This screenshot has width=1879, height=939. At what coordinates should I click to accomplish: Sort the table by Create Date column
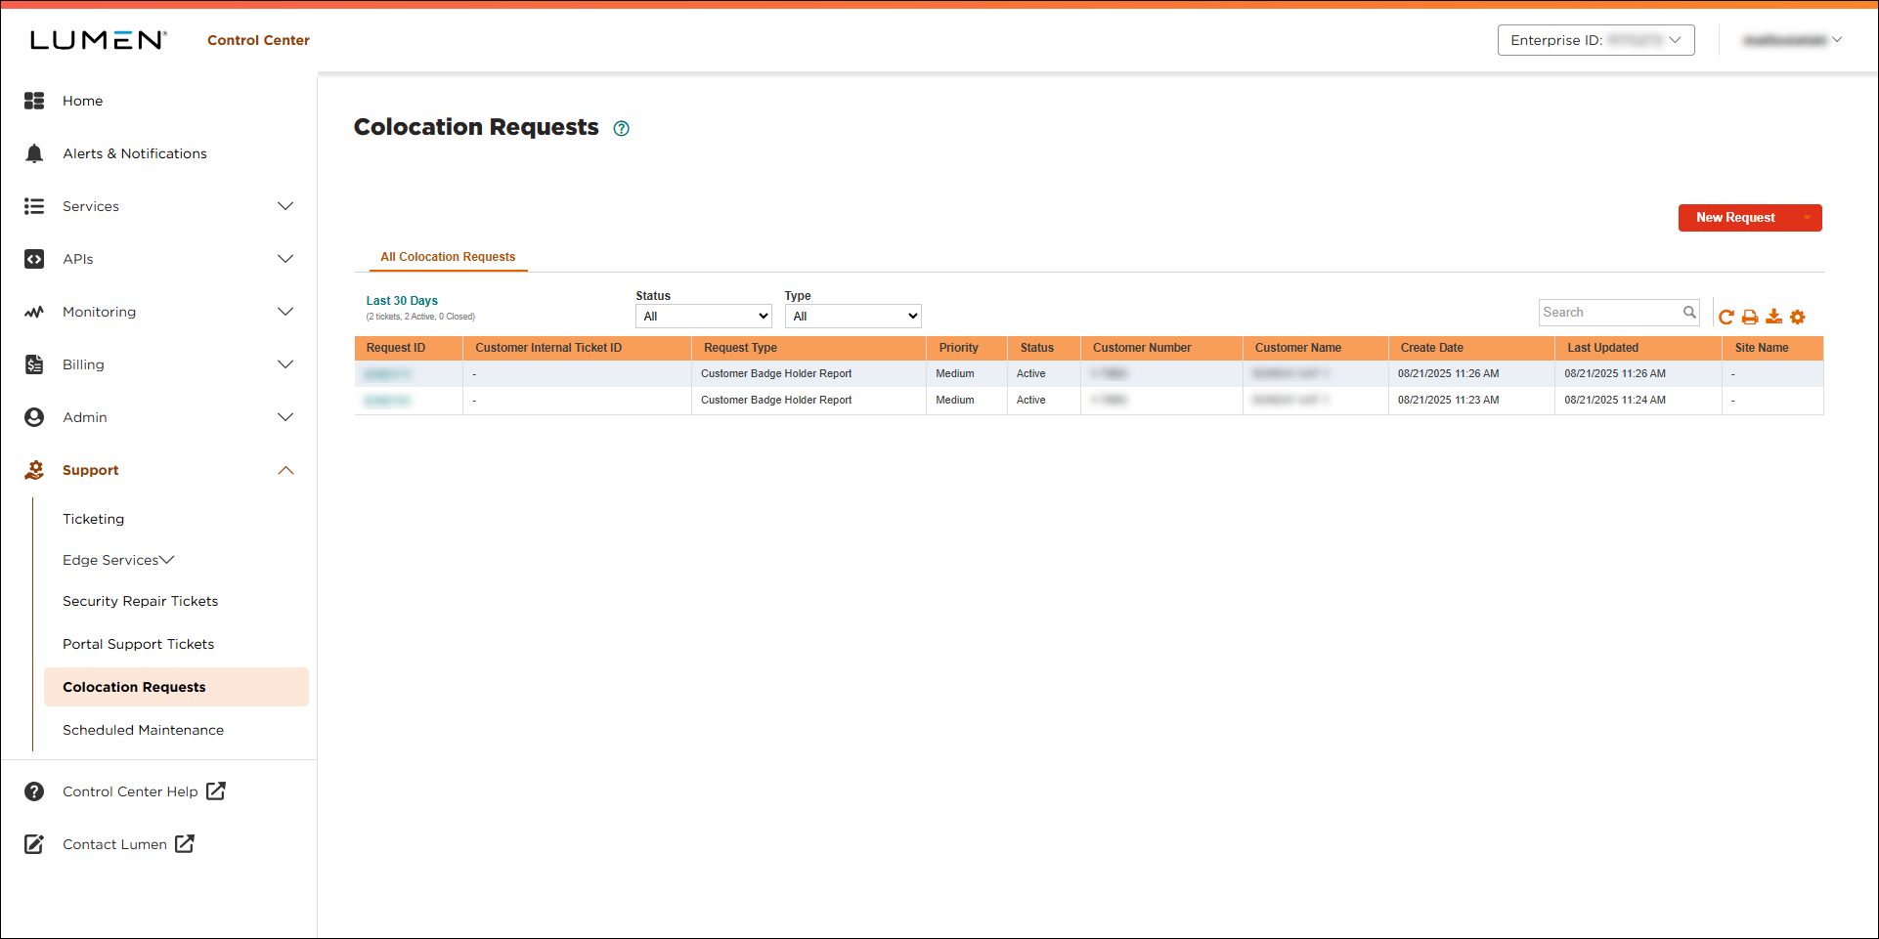1431,348
